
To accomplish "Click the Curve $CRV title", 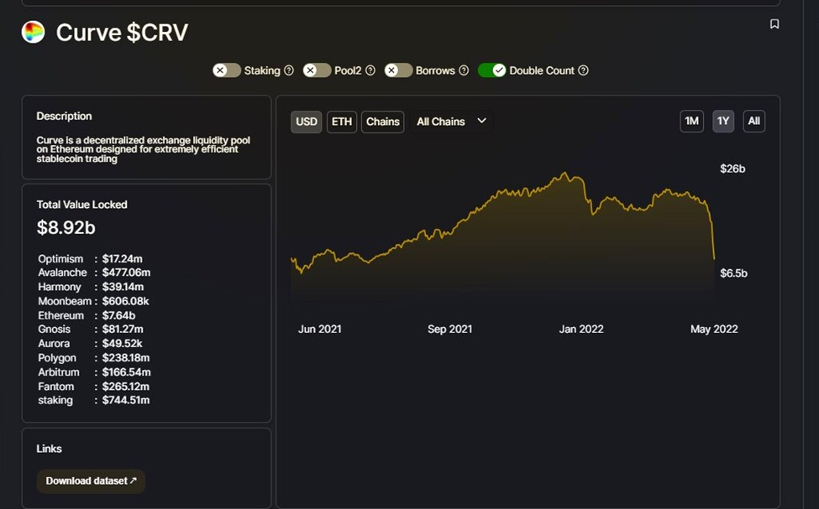I will tap(122, 33).
